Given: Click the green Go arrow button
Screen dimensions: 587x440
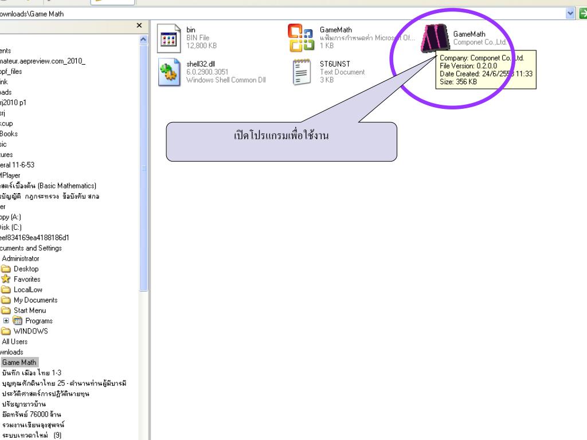Looking at the screenshot, I should click(583, 14).
